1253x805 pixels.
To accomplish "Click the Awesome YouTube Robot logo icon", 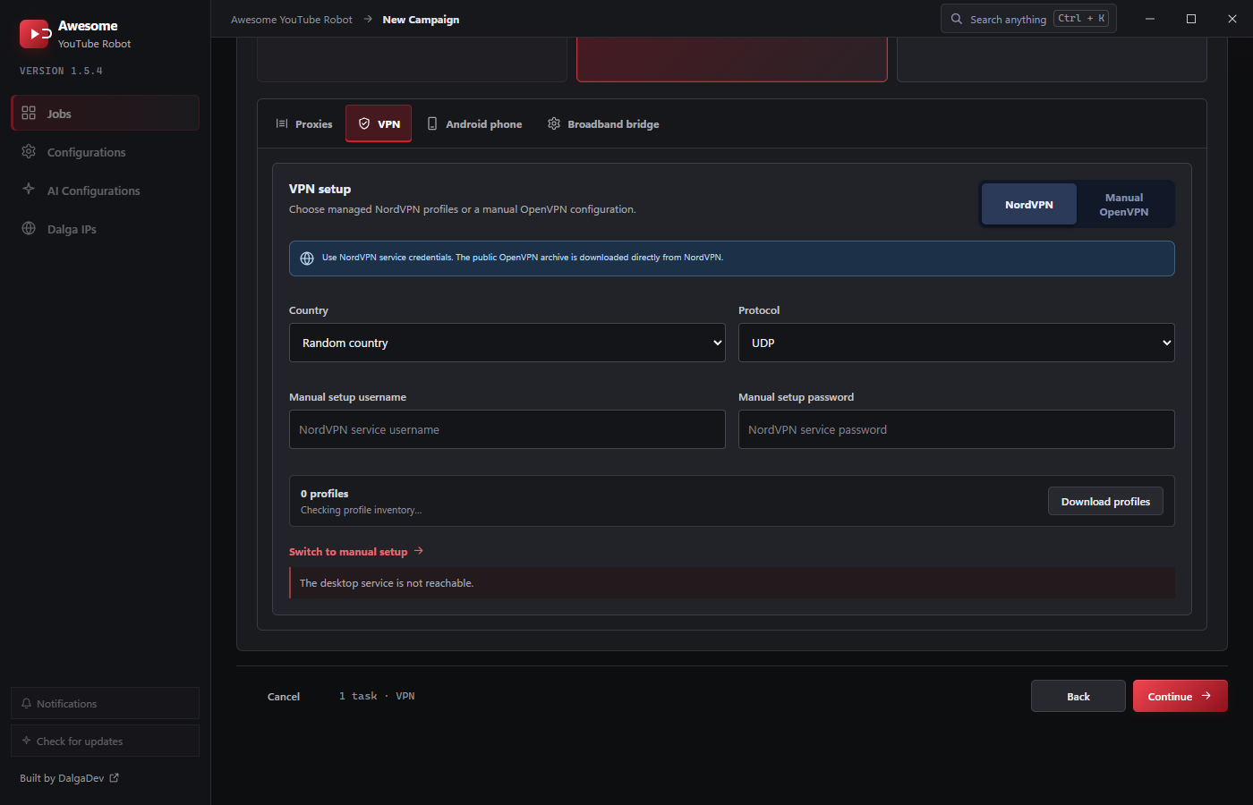I will (34, 34).
